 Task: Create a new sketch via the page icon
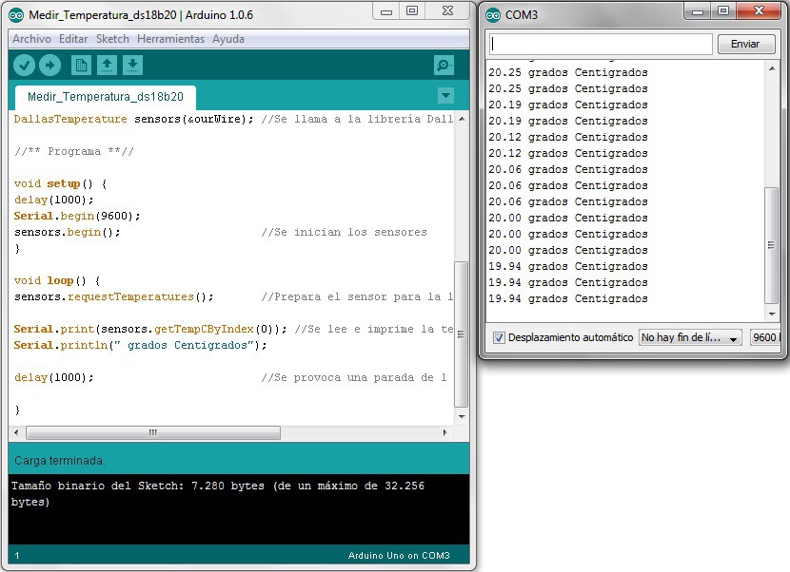pos(81,66)
